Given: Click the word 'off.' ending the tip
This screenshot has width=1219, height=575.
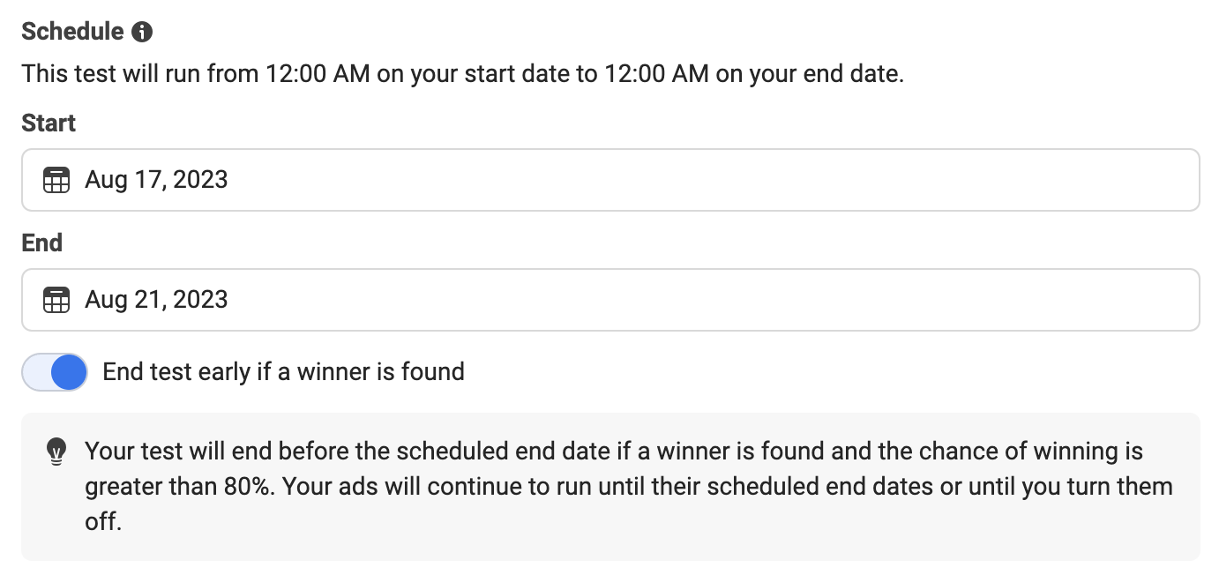Looking at the screenshot, I should [103, 522].
